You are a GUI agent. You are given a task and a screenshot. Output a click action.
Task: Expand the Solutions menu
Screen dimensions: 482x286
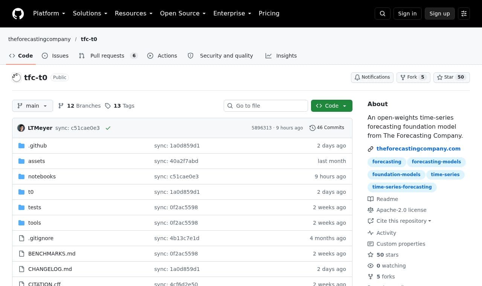pos(90,14)
